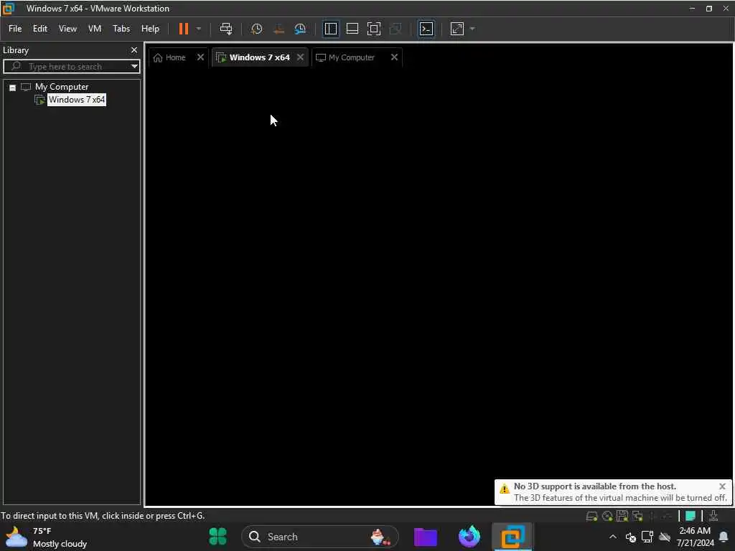Click the stretch guest display icon
The height and width of the screenshot is (551, 735).
coord(457,29)
